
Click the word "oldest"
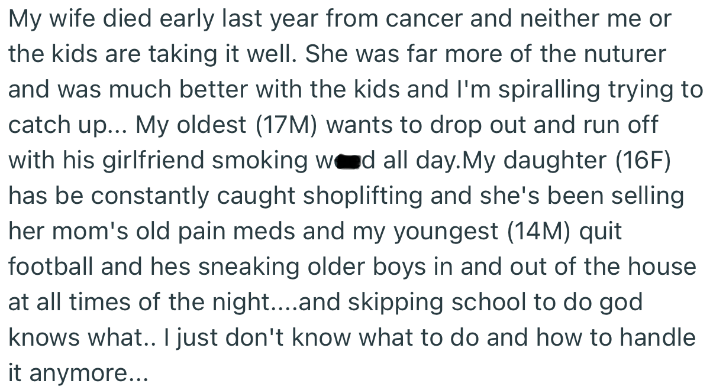pos(205,125)
